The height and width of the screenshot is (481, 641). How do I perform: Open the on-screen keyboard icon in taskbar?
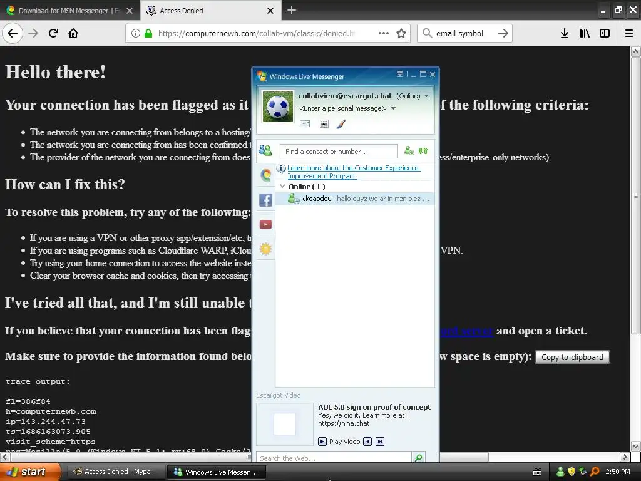pos(537,472)
